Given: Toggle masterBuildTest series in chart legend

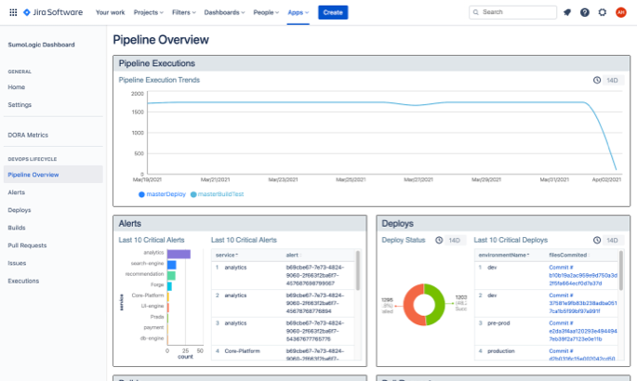Looking at the screenshot, I should click(219, 194).
